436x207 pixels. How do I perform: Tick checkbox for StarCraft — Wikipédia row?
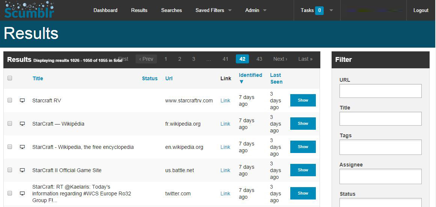pyautogui.click(x=10, y=123)
